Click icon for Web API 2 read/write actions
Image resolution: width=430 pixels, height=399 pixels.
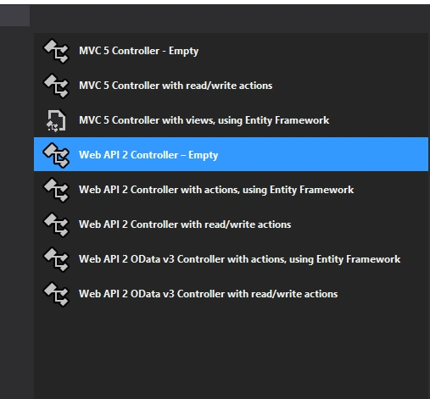pos(56,224)
